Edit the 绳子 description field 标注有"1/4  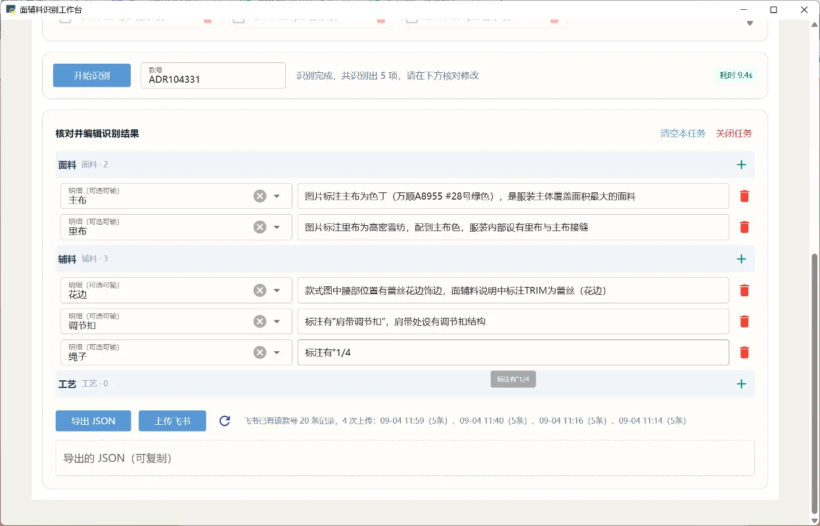point(513,353)
